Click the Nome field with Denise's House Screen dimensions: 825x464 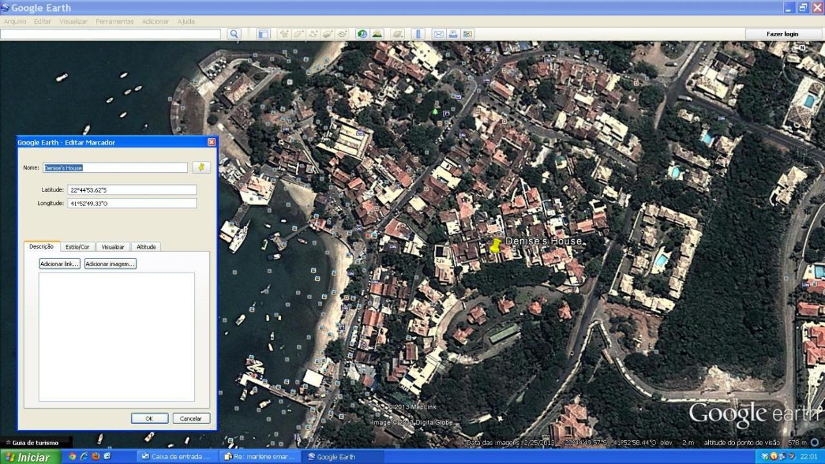pos(115,168)
